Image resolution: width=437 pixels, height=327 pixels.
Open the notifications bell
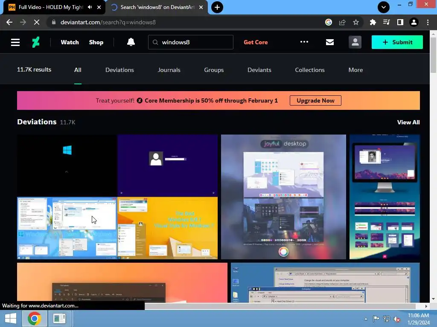point(131,42)
